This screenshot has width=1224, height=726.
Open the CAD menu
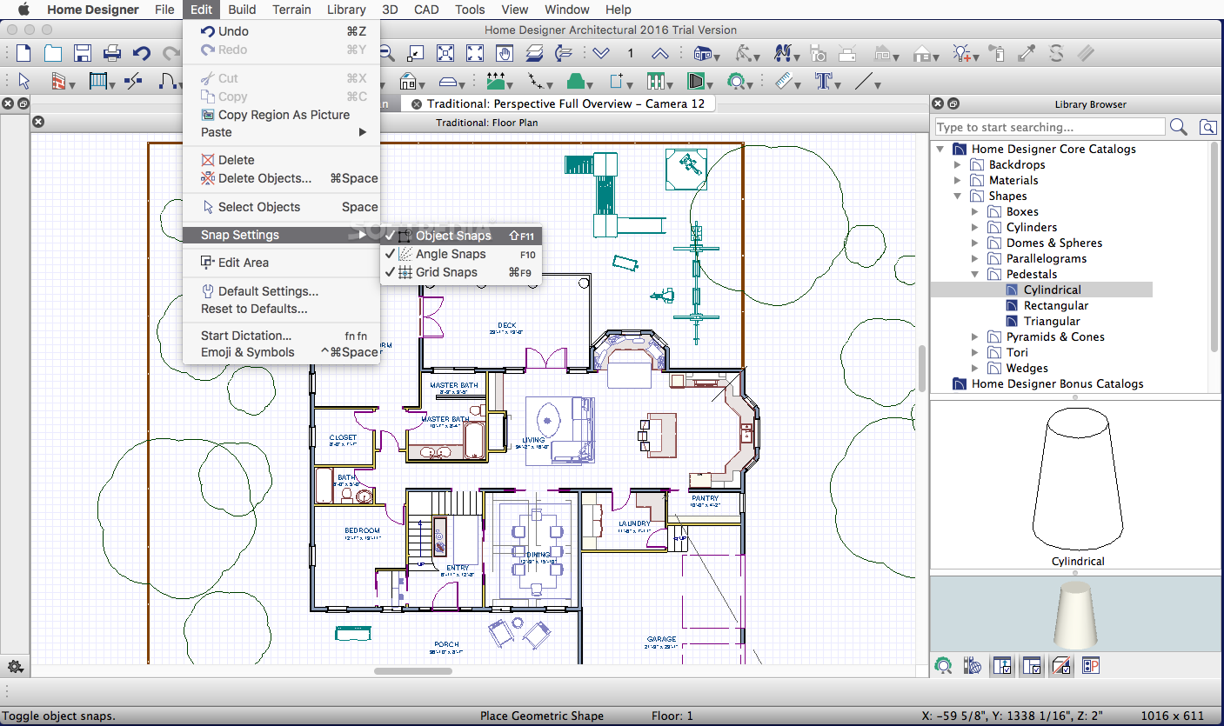click(426, 10)
